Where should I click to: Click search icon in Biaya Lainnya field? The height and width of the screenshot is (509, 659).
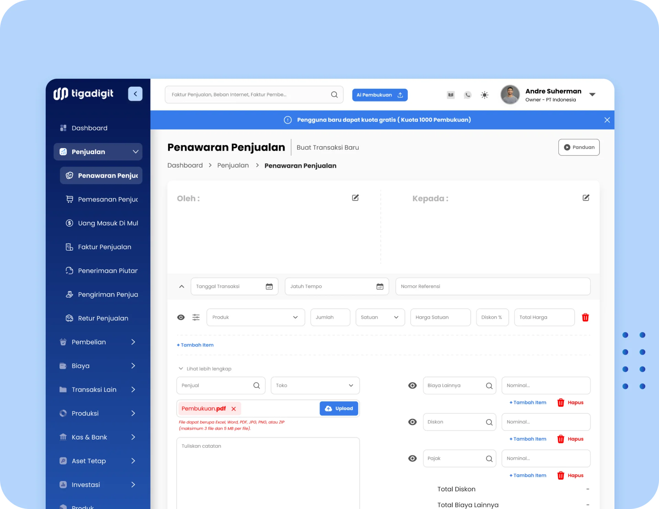[x=489, y=386]
